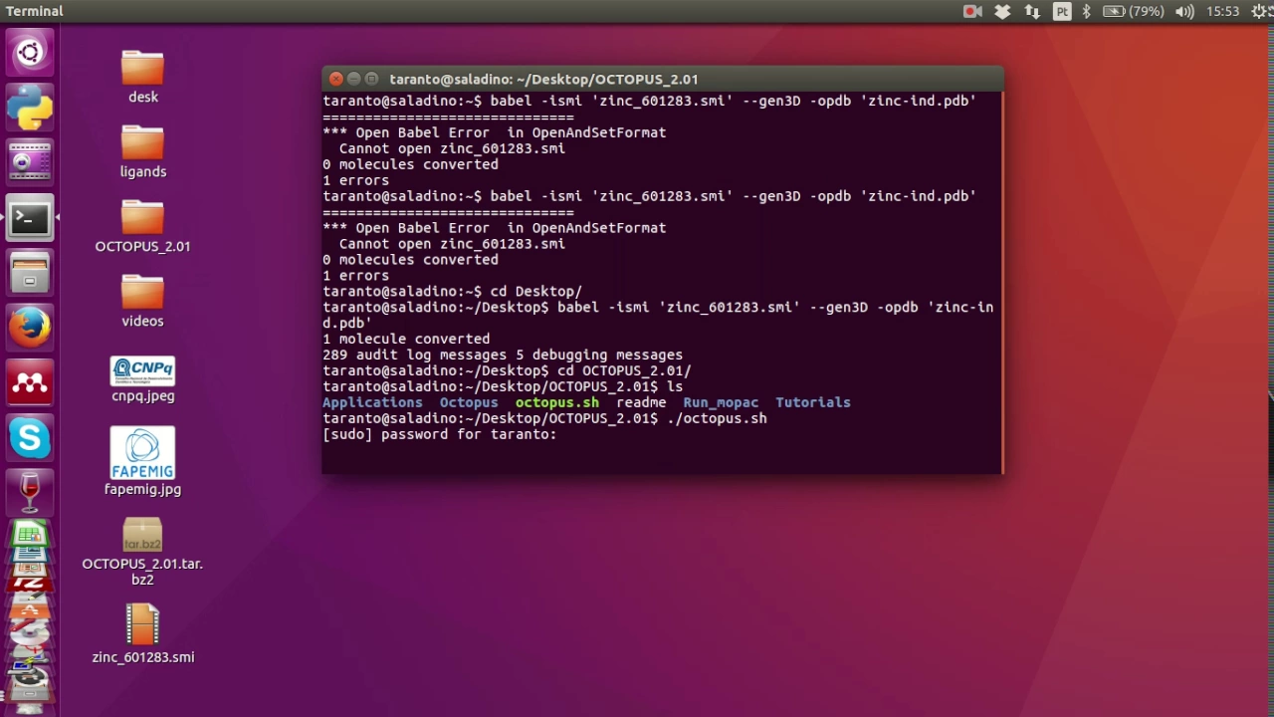Click the sudo password prompt line
This screenshot has height=717, width=1274.
coord(439,434)
